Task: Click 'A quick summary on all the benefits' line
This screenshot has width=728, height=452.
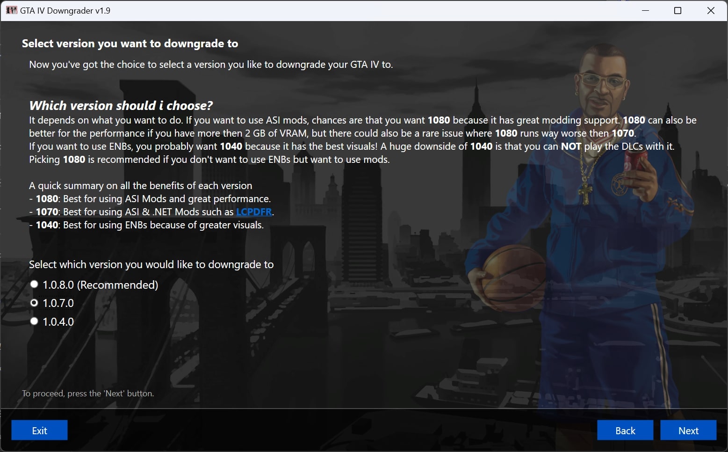Action: (141, 186)
